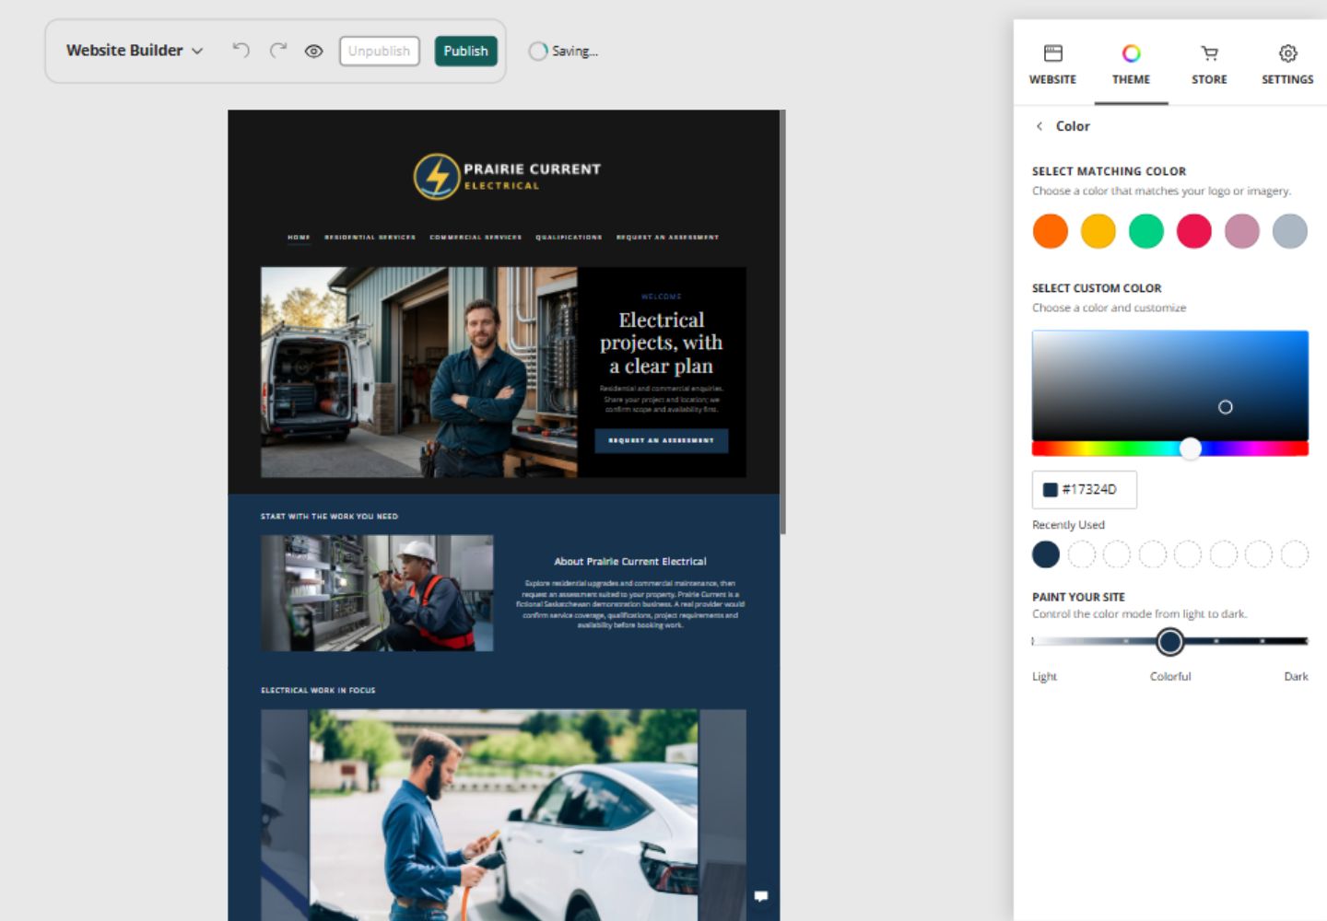Click the Paint Your Site slider handle

click(1170, 641)
